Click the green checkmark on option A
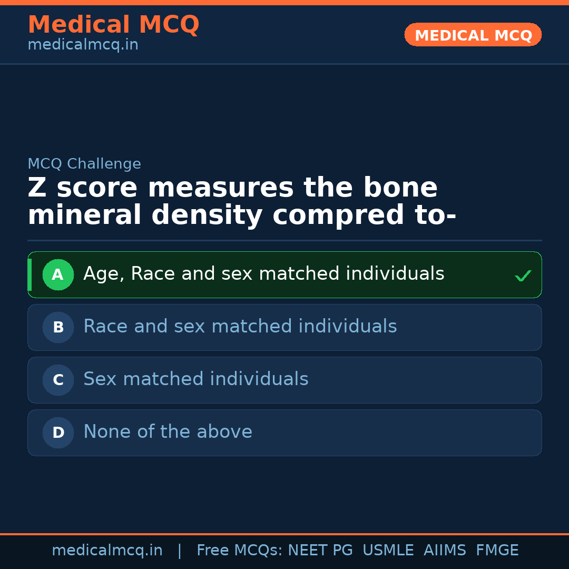The height and width of the screenshot is (569, 569). click(x=523, y=276)
